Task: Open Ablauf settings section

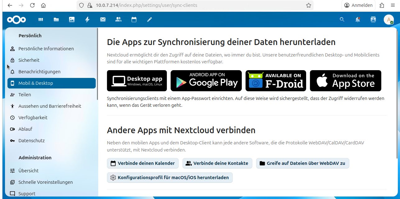Action: (x=52, y=129)
